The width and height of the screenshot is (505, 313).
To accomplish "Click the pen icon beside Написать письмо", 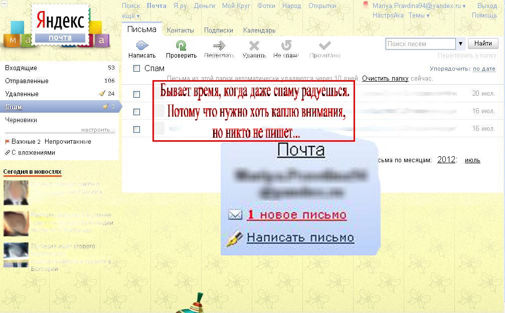I will pyautogui.click(x=235, y=239).
